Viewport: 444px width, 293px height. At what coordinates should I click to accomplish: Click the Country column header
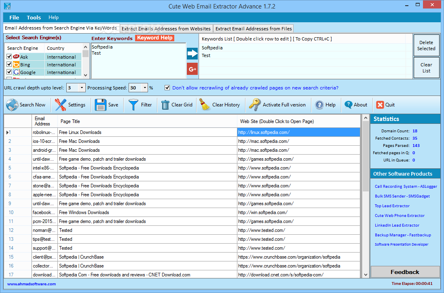(63, 48)
